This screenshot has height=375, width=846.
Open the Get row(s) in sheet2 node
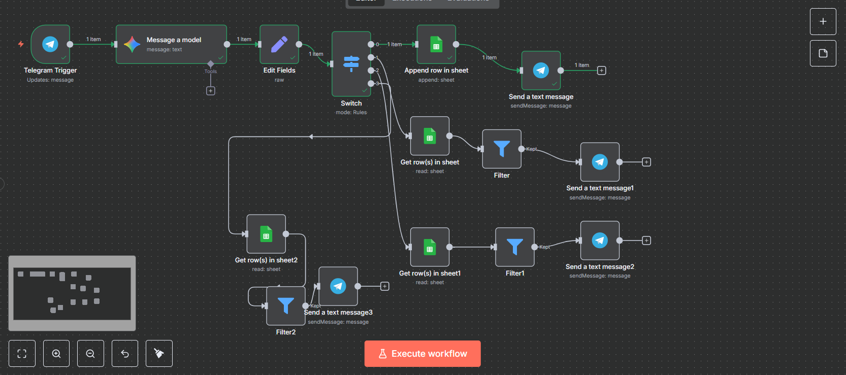pyautogui.click(x=266, y=234)
